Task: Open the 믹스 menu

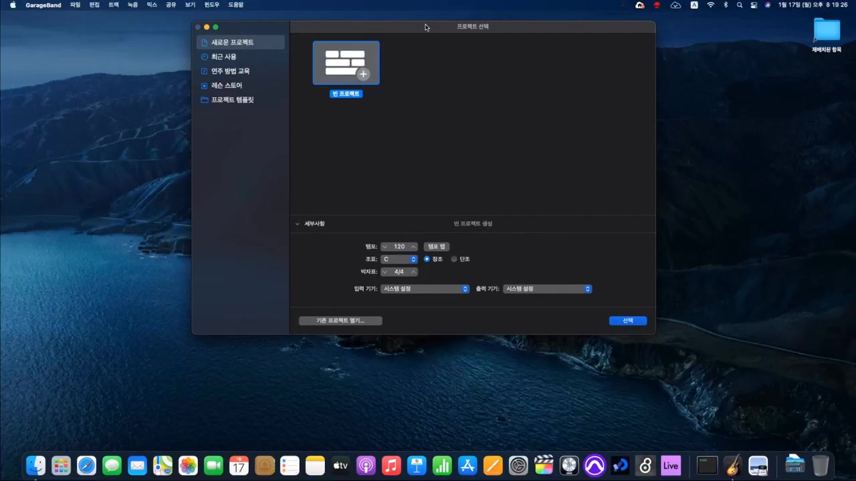Action: (x=151, y=5)
